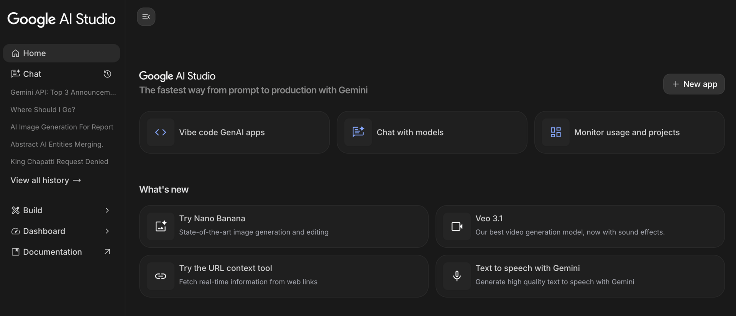736x316 pixels.
Task: Click the New app button
Action: click(x=694, y=84)
